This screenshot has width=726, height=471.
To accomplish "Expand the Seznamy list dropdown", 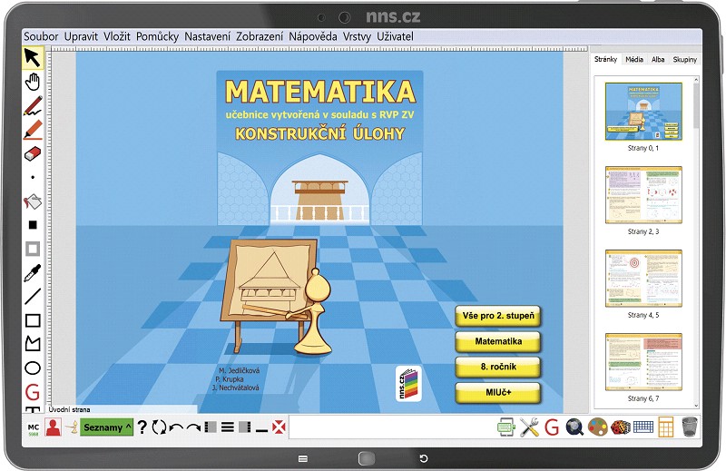I will [107, 427].
